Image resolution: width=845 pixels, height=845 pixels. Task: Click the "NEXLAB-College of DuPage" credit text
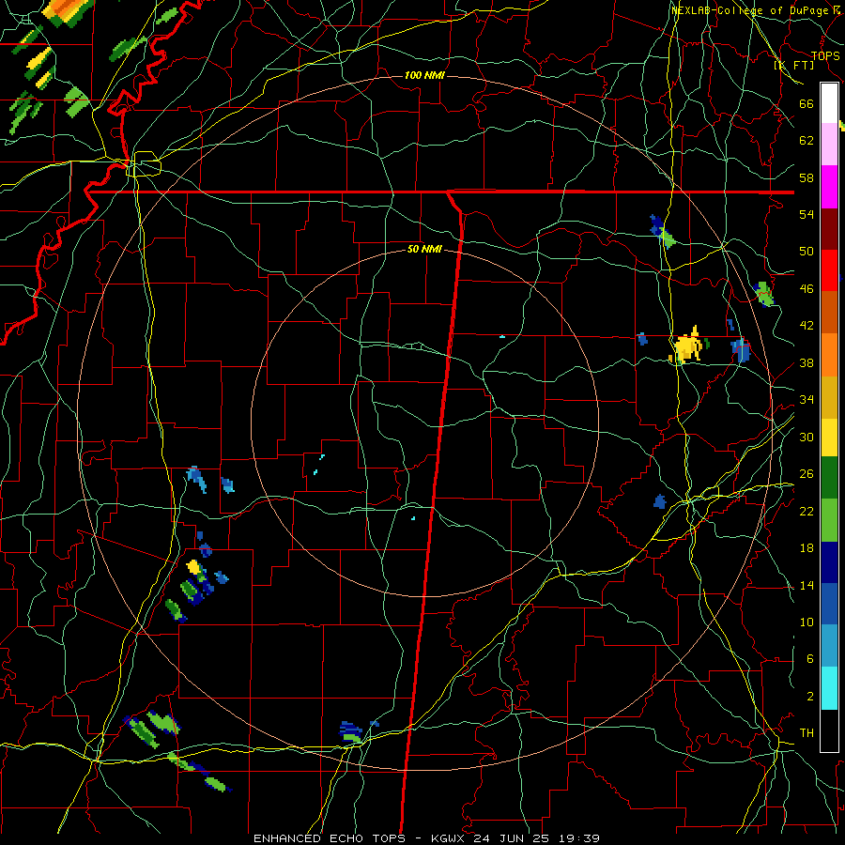[751, 10]
